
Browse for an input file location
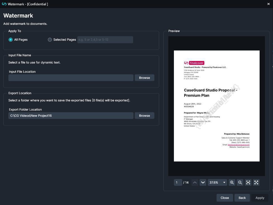[144, 78]
